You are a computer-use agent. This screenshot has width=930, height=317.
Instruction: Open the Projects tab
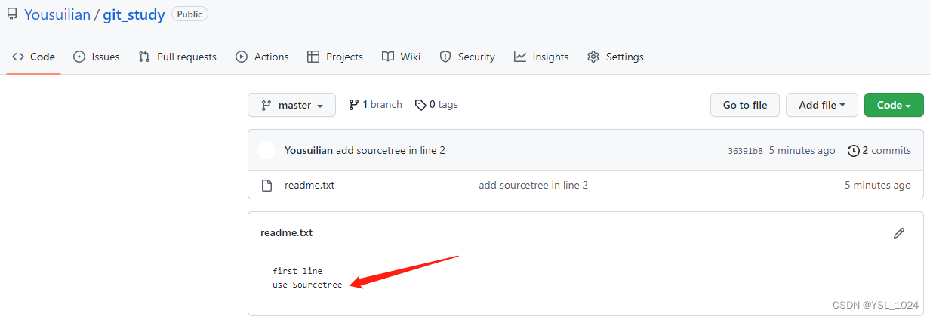[x=335, y=57]
